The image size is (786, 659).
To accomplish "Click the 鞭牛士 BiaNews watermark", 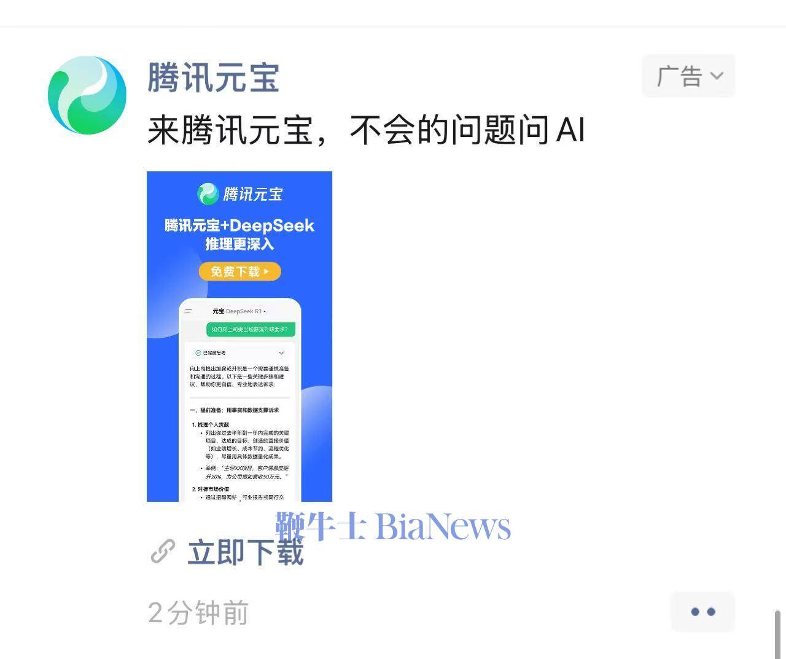I will [393, 527].
